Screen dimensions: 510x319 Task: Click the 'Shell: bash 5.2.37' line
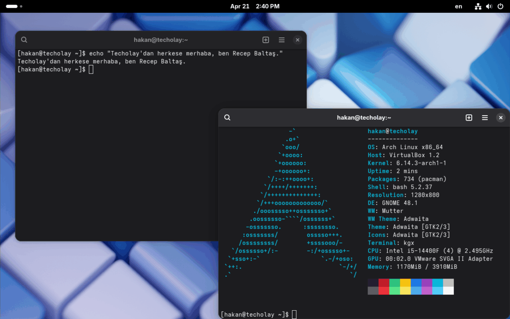pos(400,187)
